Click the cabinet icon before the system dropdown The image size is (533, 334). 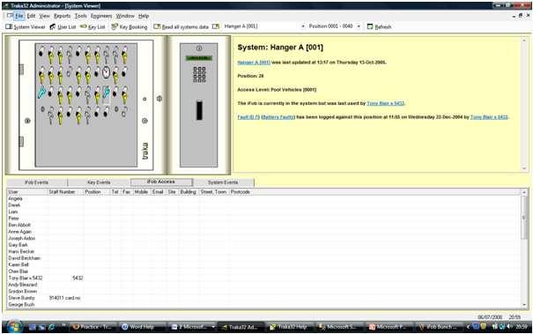point(216,26)
